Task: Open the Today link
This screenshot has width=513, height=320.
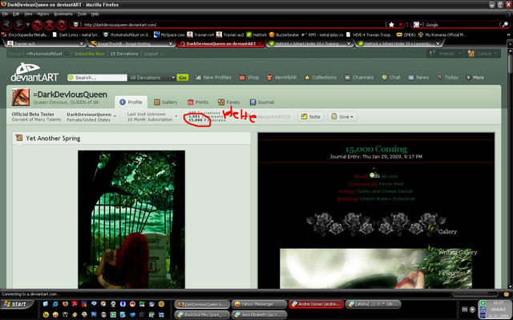Action: click(447, 78)
